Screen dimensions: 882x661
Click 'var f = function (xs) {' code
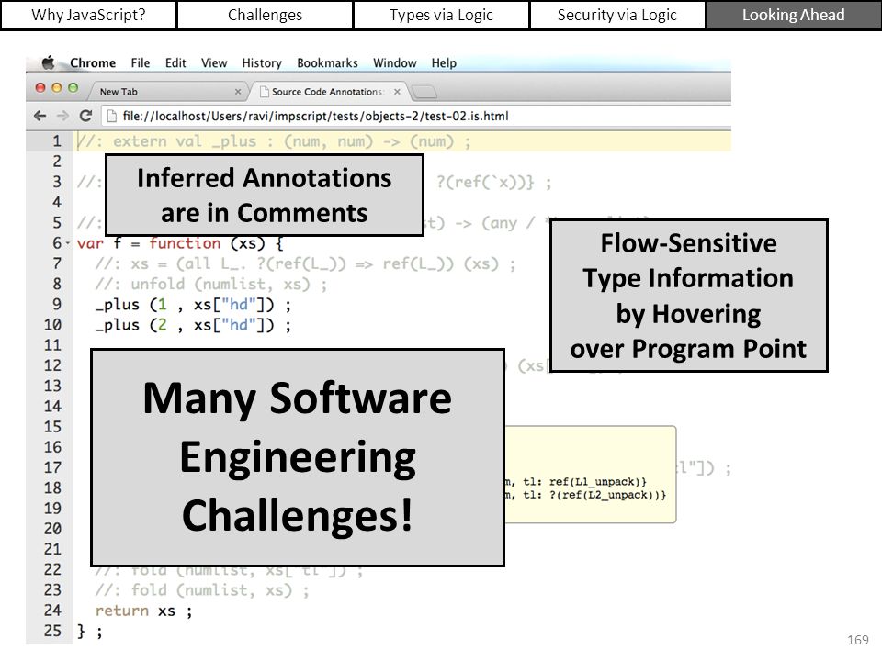[x=180, y=243]
